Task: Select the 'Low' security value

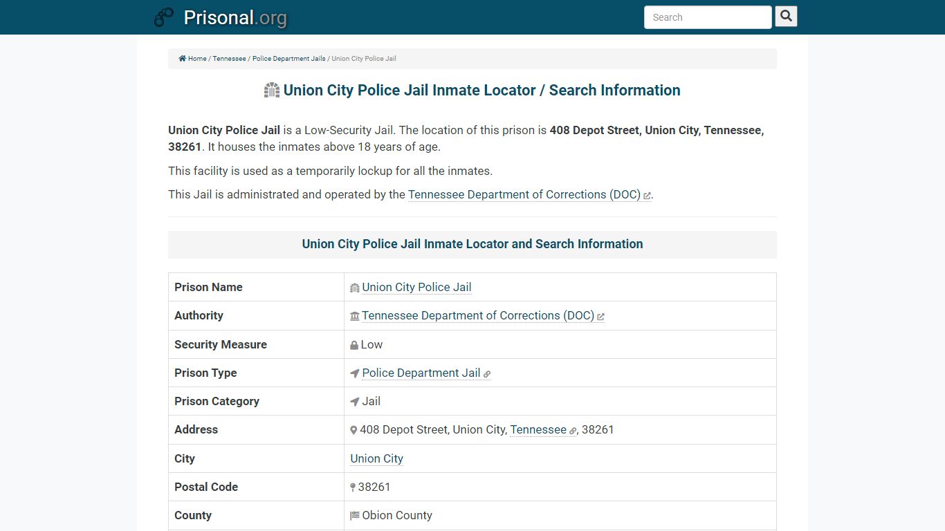Action: click(371, 344)
